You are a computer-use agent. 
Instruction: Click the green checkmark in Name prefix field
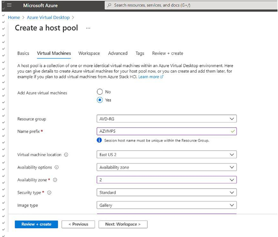pos(233,132)
